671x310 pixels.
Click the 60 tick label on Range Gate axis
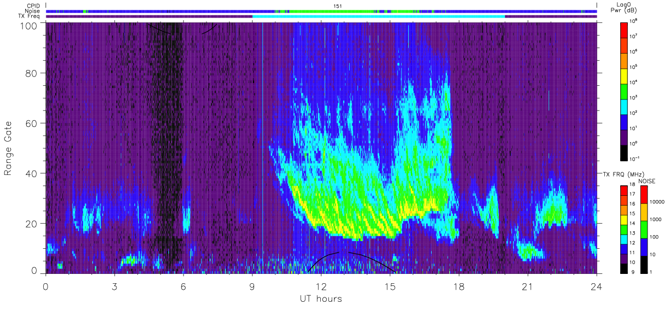click(32, 123)
